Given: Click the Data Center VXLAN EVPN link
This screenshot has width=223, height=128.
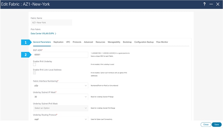Looking at the screenshot, I should 42,34.
